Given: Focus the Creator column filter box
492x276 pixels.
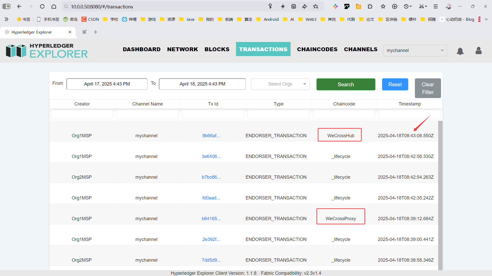Looking at the screenshot, I should (x=82, y=114).
